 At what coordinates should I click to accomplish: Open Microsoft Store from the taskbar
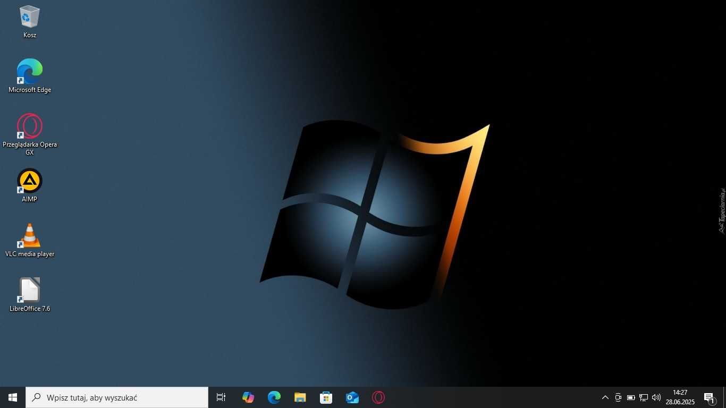326,397
